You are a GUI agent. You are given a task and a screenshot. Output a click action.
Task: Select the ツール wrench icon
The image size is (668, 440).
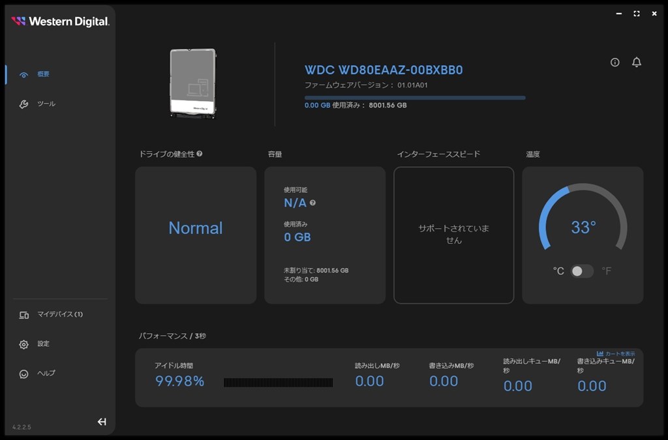(x=23, y=103)
